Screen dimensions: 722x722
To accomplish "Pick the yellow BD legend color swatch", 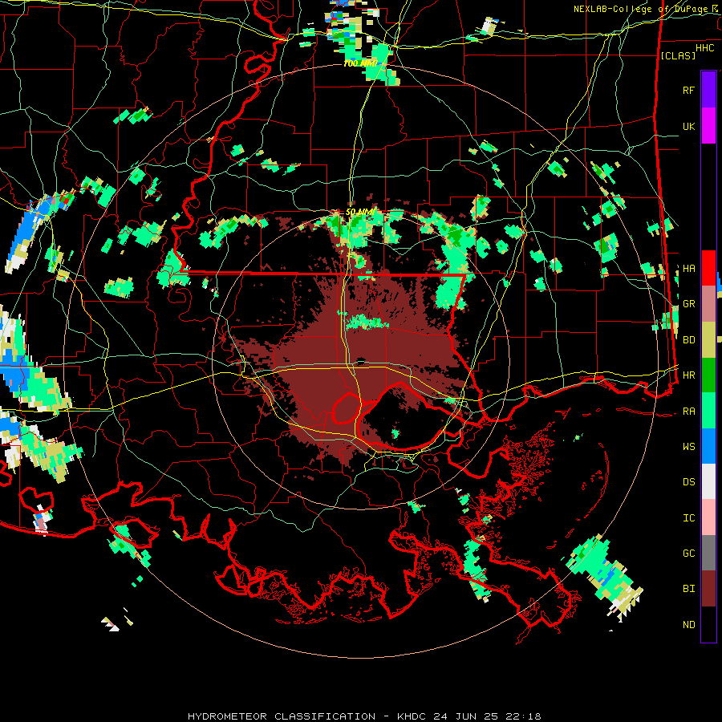I will tap(708, 340).
